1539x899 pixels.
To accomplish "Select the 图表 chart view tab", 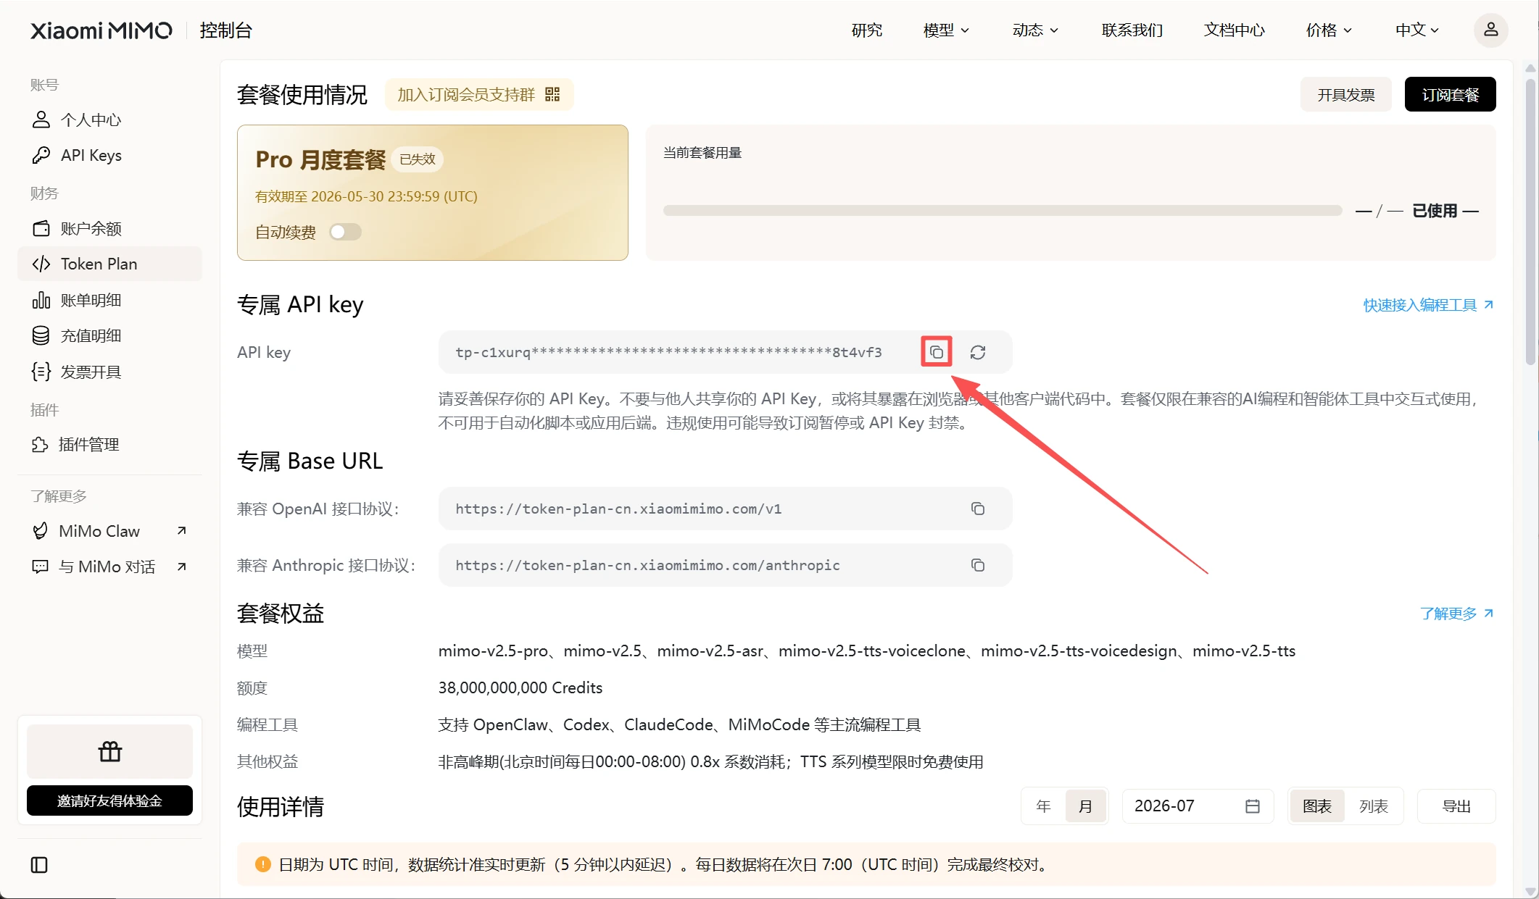I will [x=1317, y=806].
